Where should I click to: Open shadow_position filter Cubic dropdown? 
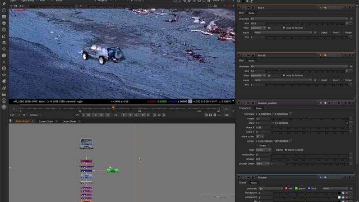(x=263, y=150)
